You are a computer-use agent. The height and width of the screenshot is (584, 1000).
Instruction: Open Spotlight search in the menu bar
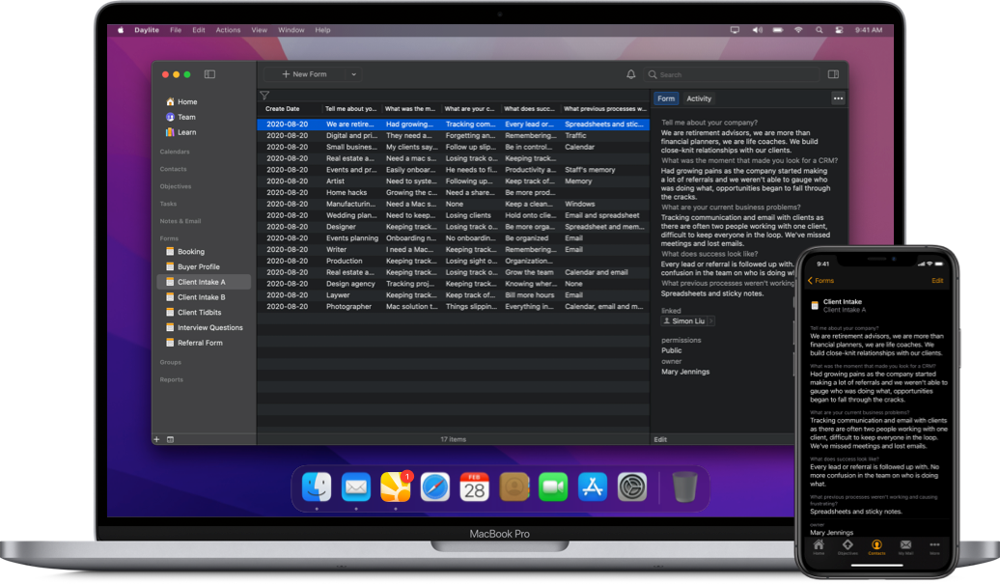tap(819, 30)
